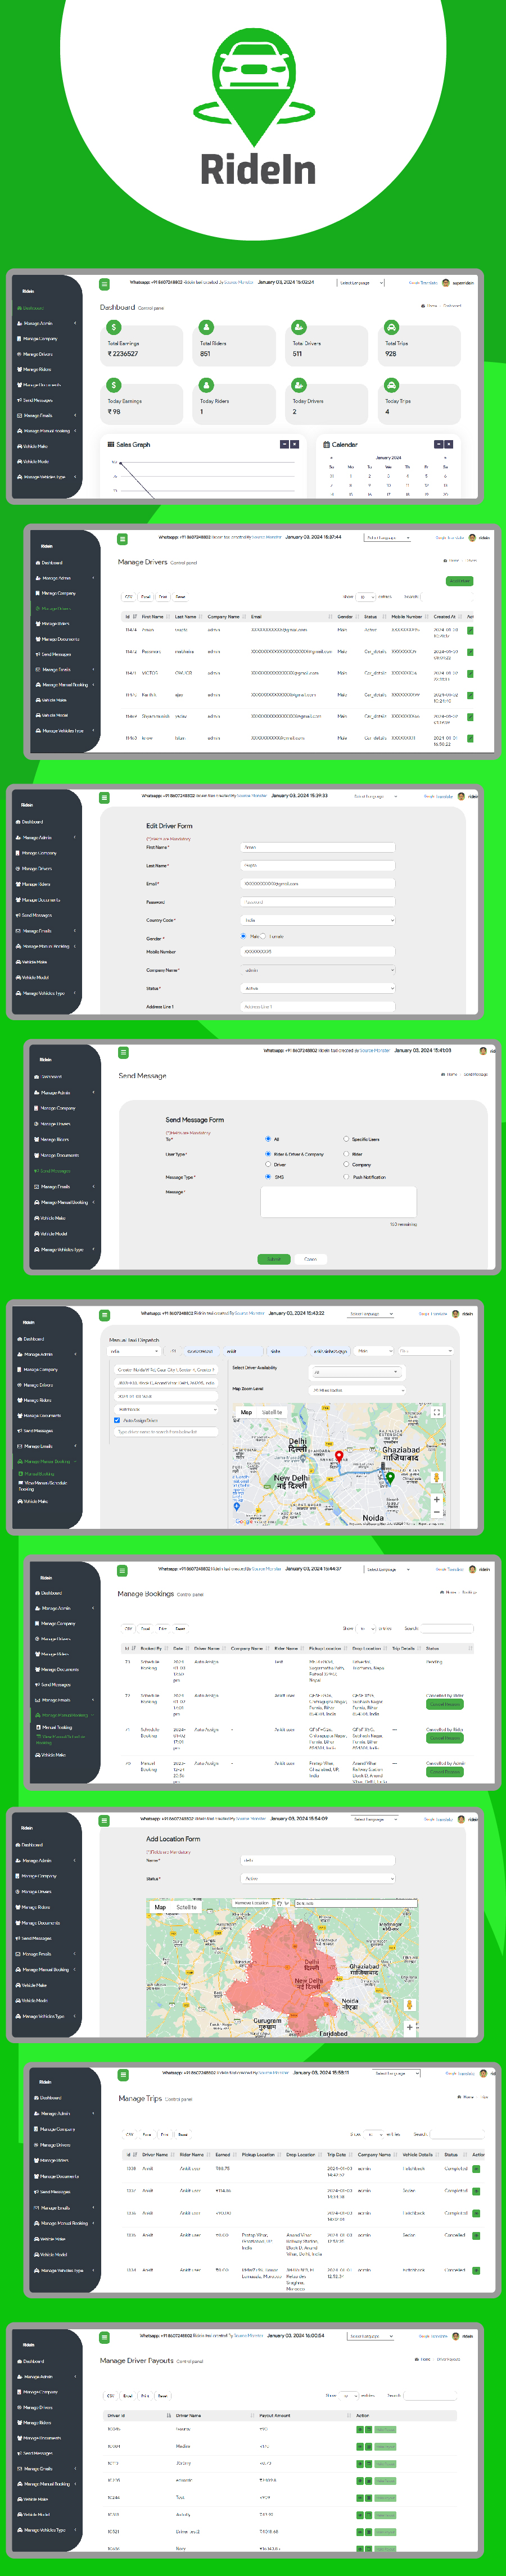Open Country Code dropdown in Edit Driver Form
Viewport: 506px width, 2576px height.
point(318,920)
